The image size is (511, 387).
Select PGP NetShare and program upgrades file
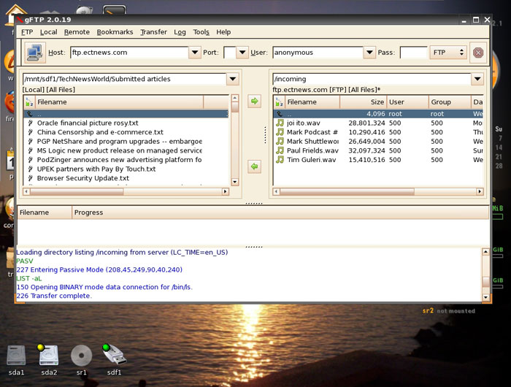point(126,142)
